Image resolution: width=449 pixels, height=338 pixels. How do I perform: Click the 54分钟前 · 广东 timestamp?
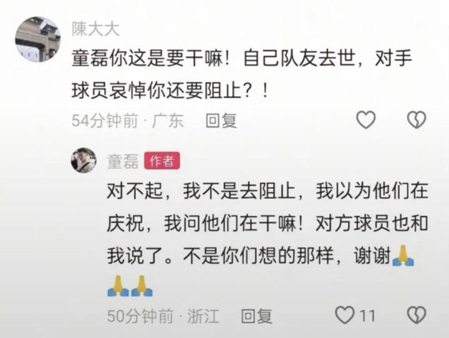pyautogui.click(x=127, y=120)
